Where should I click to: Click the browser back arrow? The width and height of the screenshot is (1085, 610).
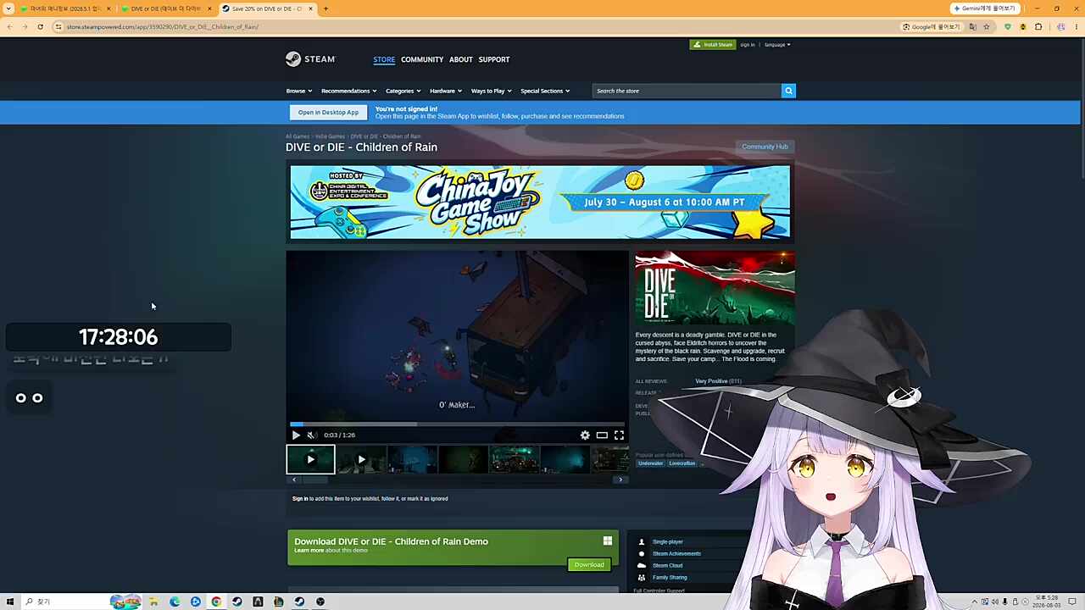click(9, 27)
